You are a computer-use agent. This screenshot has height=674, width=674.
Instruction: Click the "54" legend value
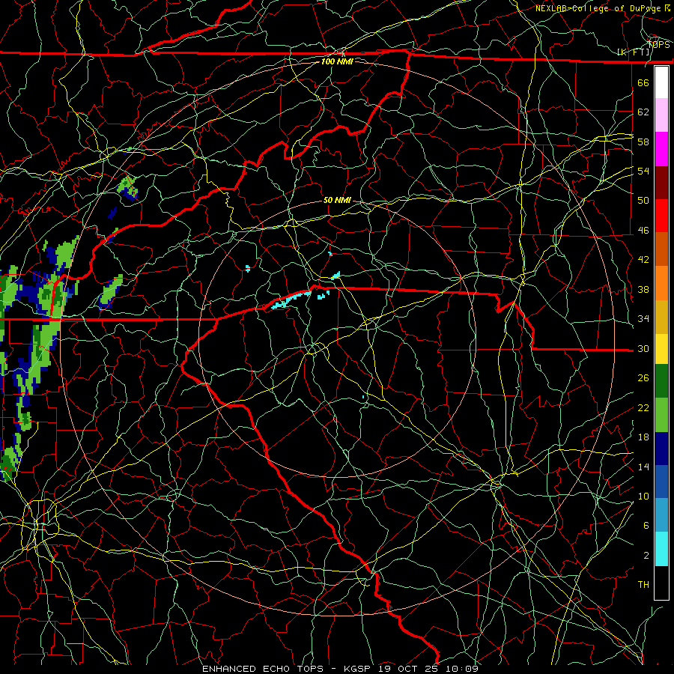pos(643,171)
